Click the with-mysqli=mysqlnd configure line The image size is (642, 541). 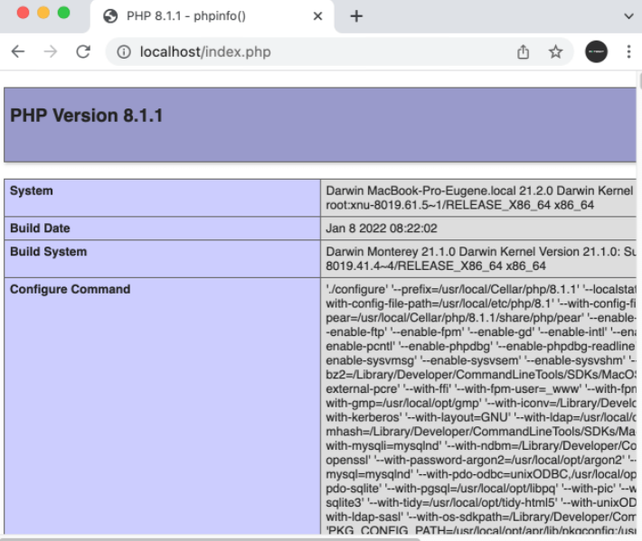(x=481, y=446)
